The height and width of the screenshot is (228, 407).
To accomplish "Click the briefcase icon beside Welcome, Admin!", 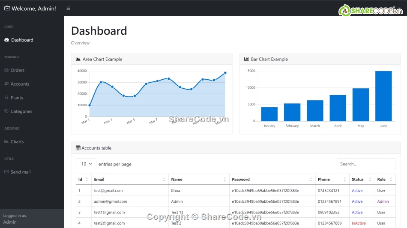I will [x=7, y=9].
